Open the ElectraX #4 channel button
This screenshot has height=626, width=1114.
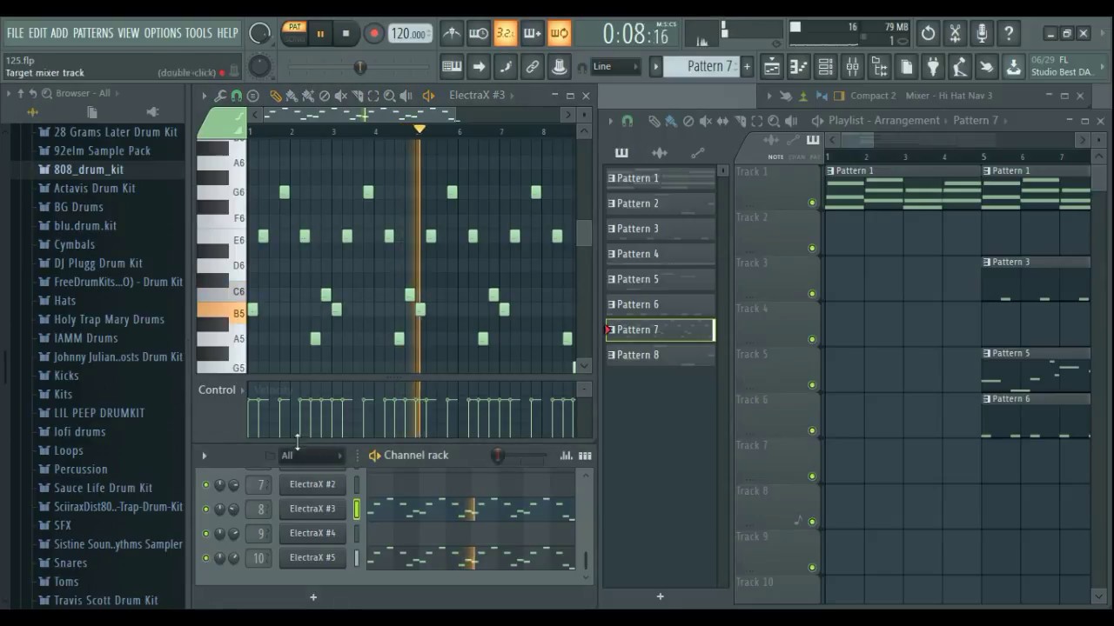(312, 533)
